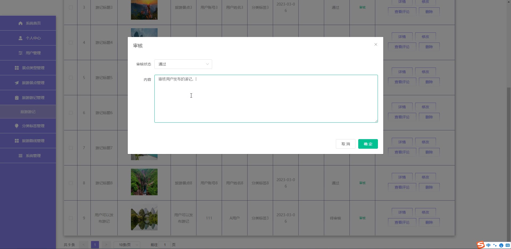Image resolution: width=511 pixels, height=249 pixels.
Task: Click the list icon beside 系统管理
Action: [20, 156]
